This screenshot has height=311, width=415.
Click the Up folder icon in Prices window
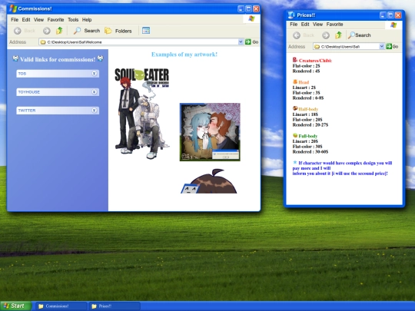click(338, 35)
